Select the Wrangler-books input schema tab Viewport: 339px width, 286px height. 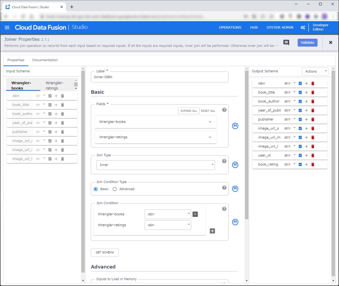point(23,85)
